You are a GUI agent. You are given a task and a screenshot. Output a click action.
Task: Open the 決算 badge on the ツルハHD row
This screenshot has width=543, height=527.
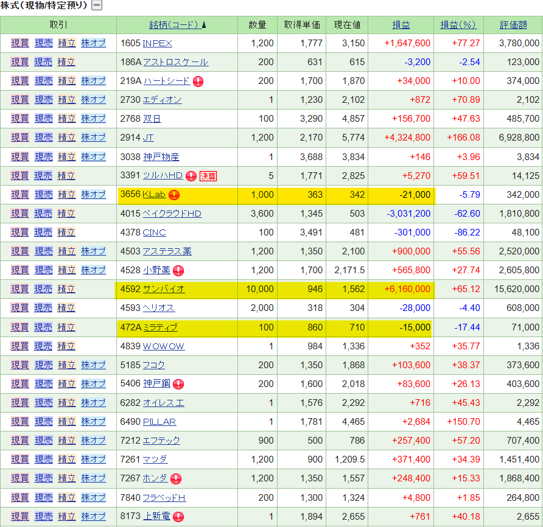(x=208, y=176)
